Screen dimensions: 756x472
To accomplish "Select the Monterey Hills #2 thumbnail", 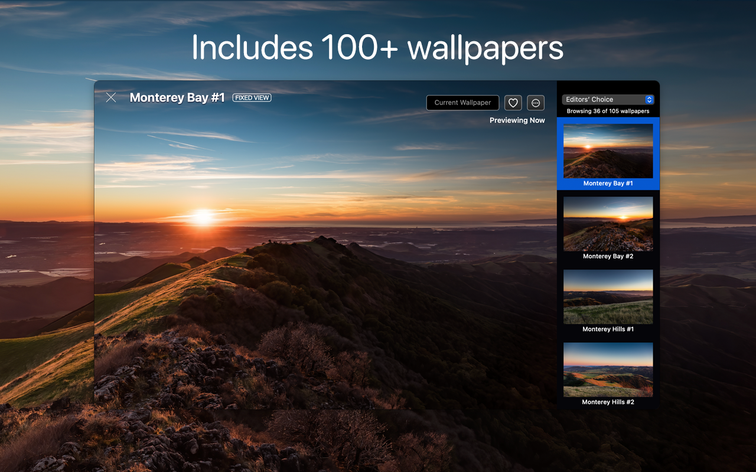I will pyautogui.click(x=608, y=369).
